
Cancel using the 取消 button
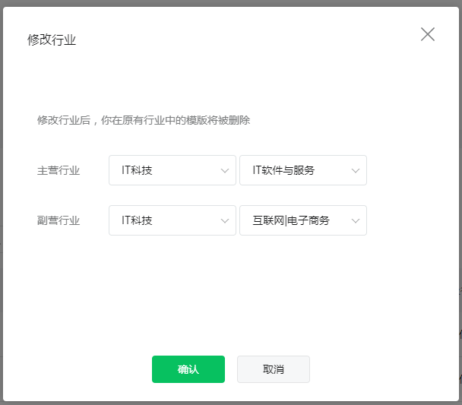(x=274, y=369)
